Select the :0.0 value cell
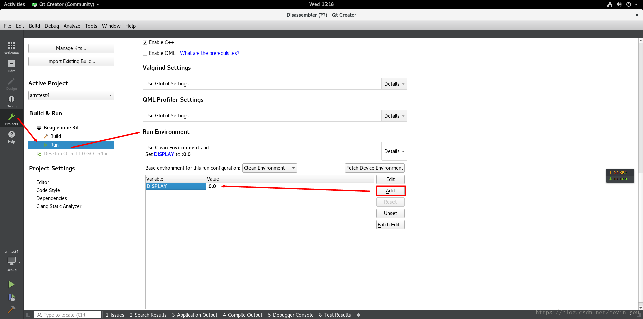 [x=290, y=186]
